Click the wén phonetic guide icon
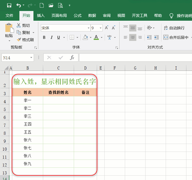Image resolution: width=192 pixels, height=180 pixels. click(109, 37)
